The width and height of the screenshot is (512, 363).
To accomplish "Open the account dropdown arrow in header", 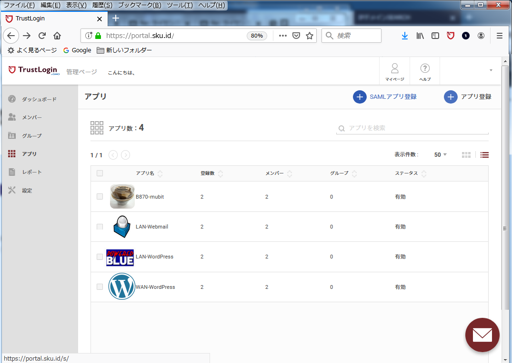I will click(491, 70).
